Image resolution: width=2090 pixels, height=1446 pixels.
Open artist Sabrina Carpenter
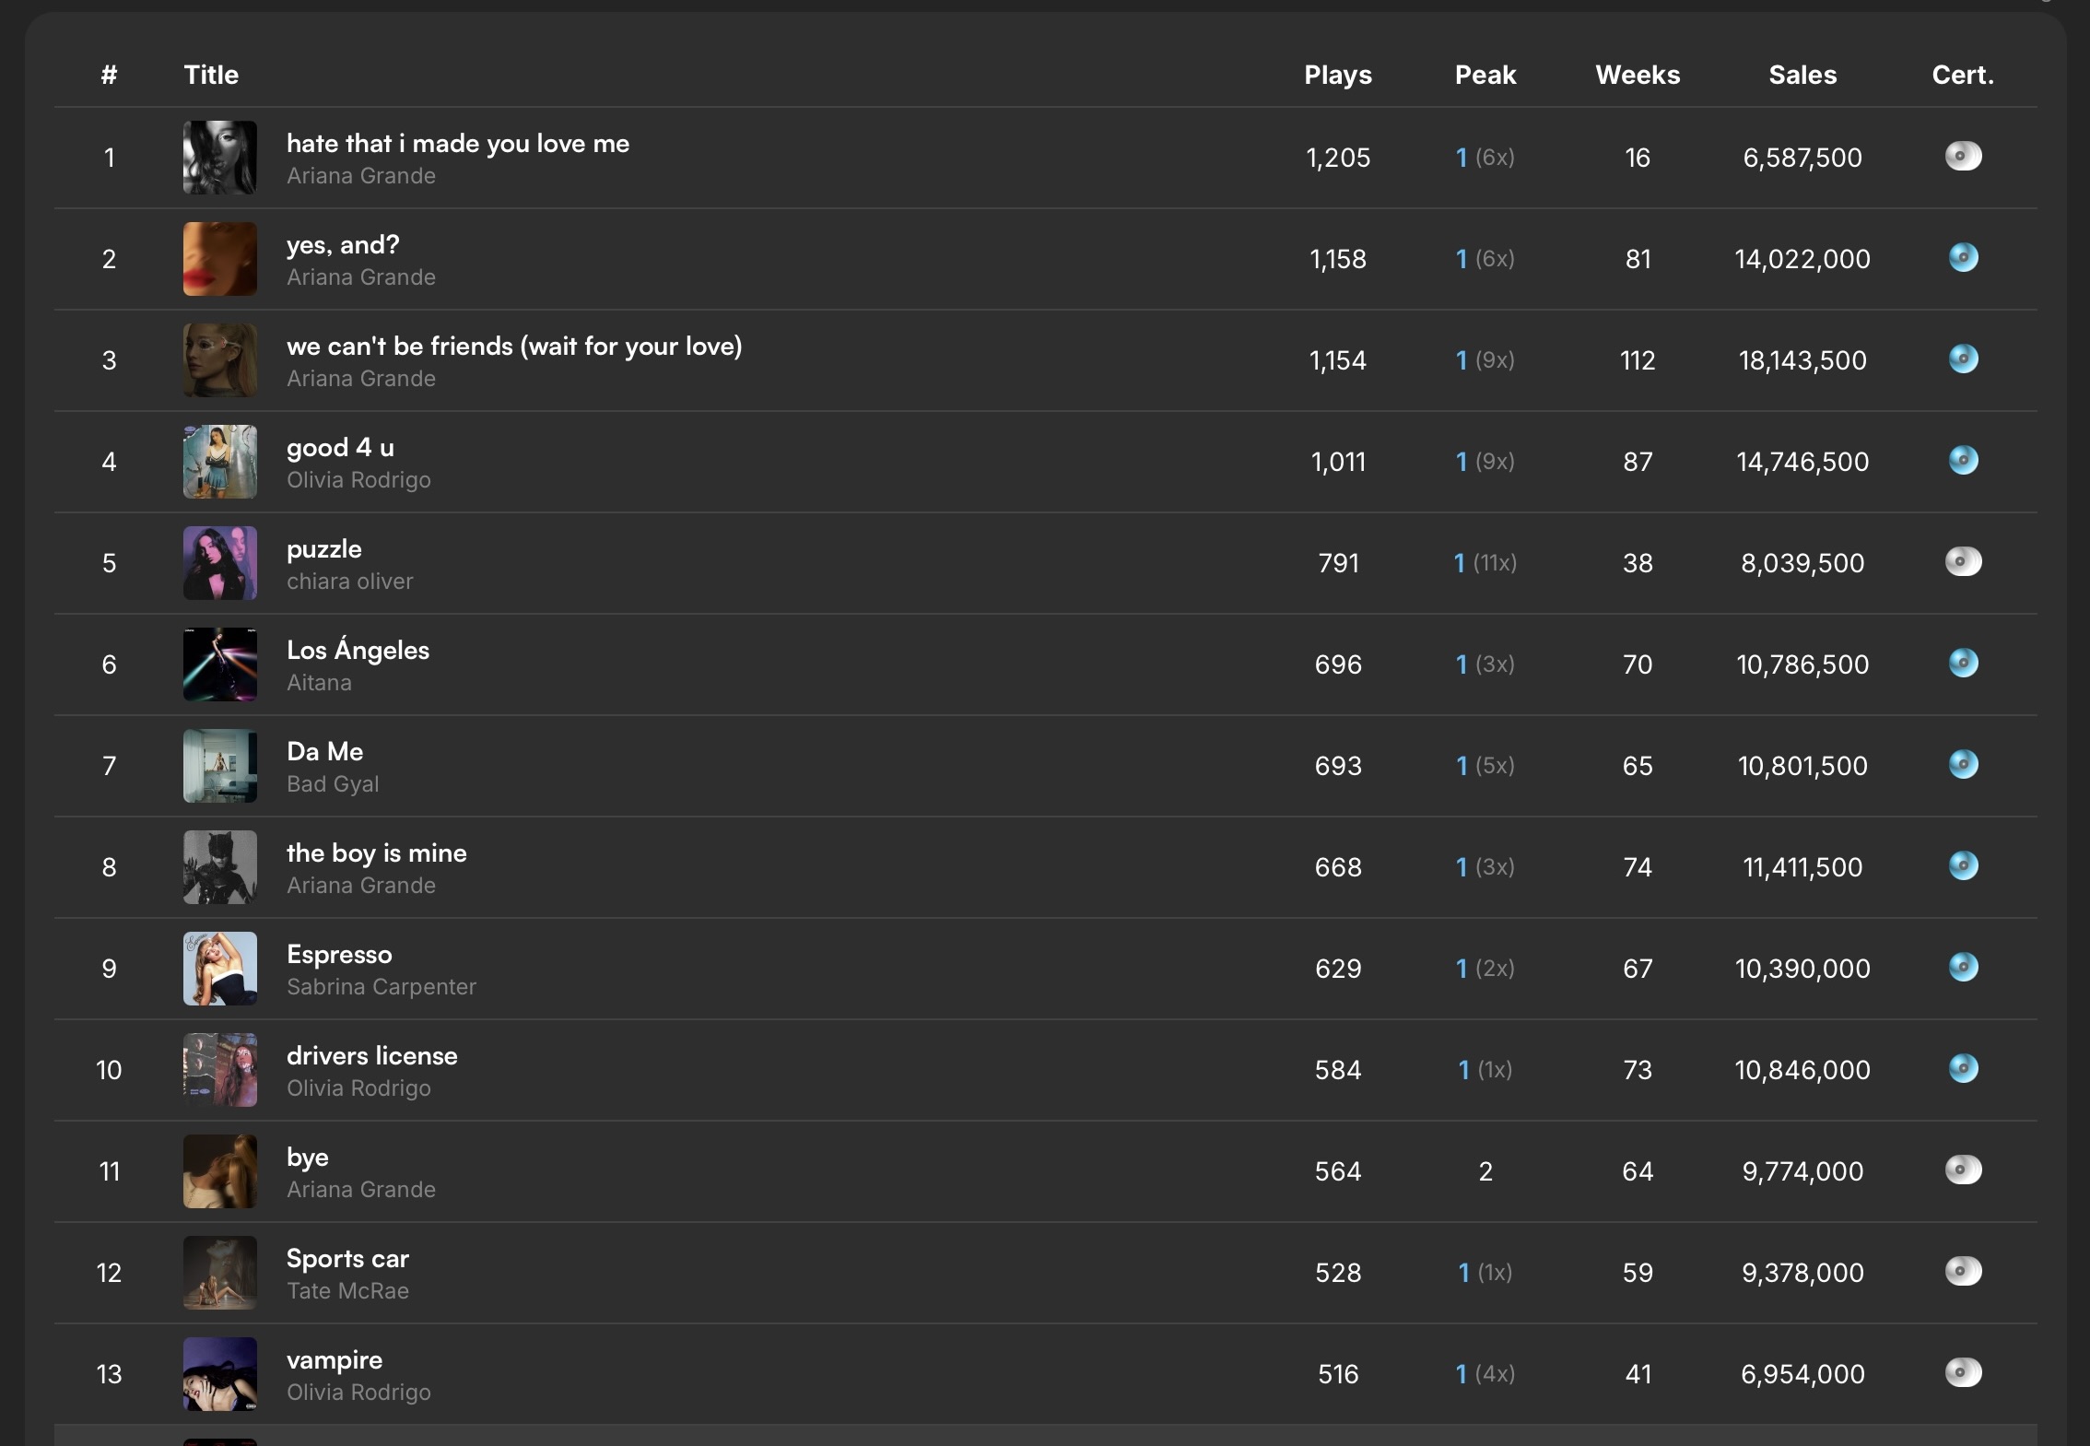tap(382, 987)
